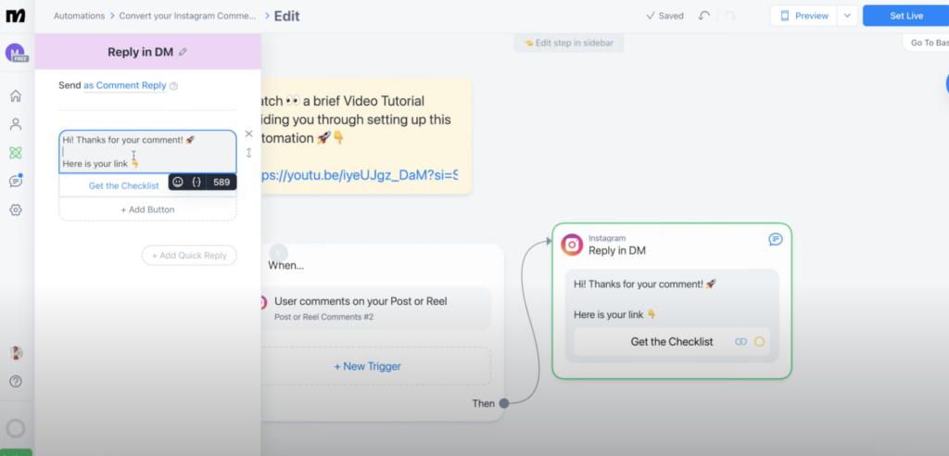
Task: Insert a variable with curly braces icon
Action: pyautogui.click(x=196, y=182)
